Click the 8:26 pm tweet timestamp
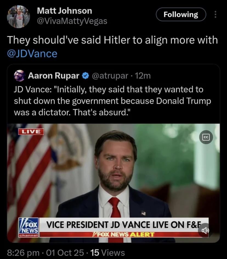Screen dimensions: 227x259 [x=23, y=252]
